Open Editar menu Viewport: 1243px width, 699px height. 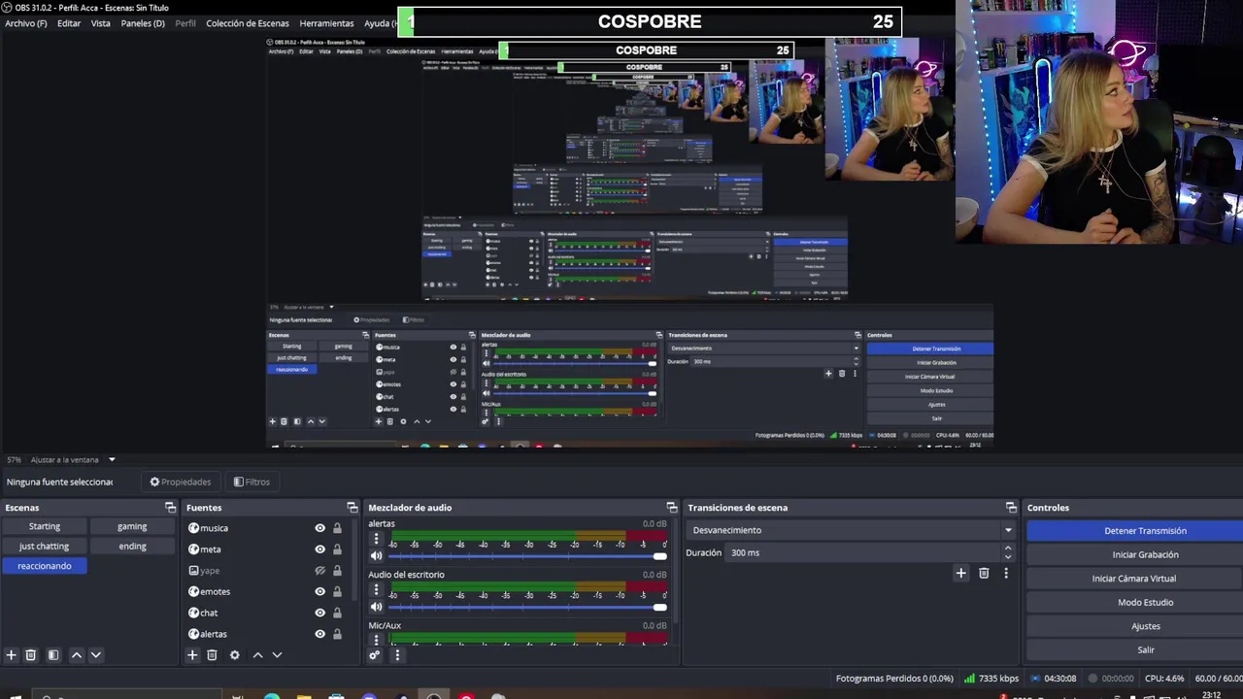pos(69,23)
